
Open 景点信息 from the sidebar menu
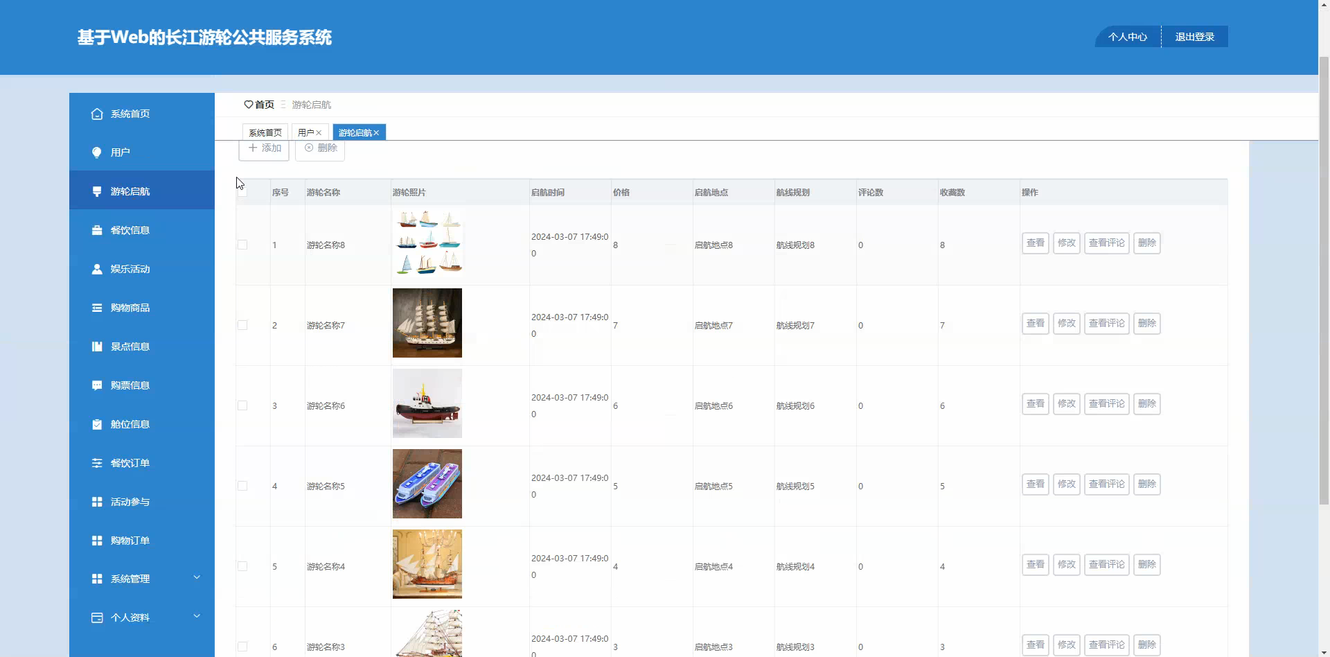(142, 347)
